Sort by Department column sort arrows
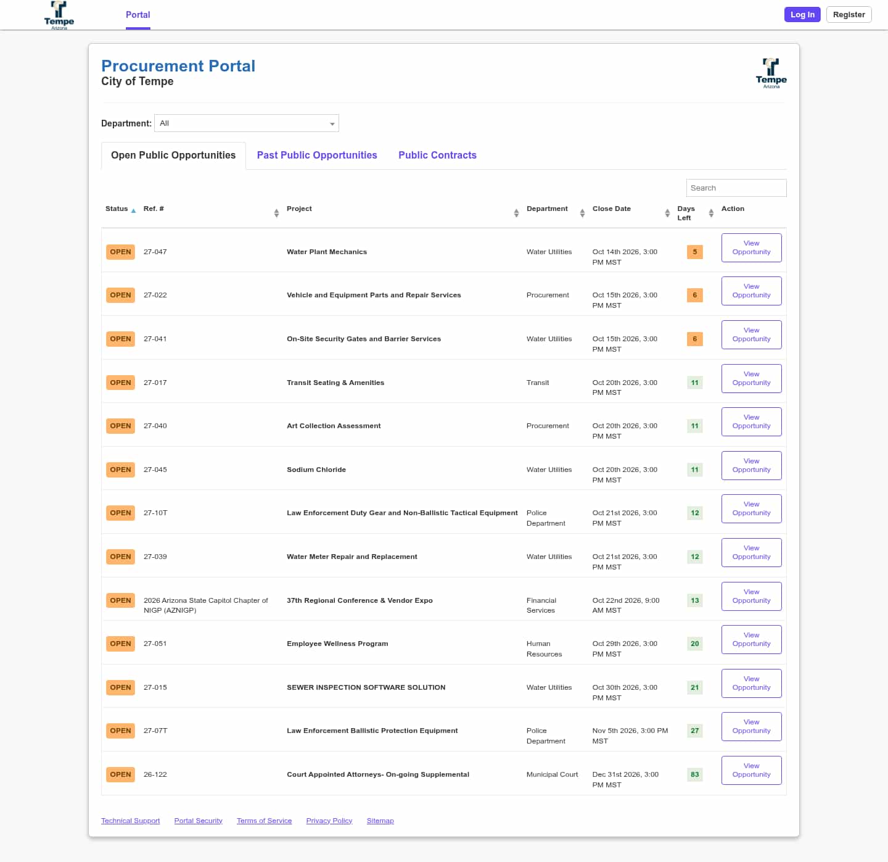 (x=582, y=213)
